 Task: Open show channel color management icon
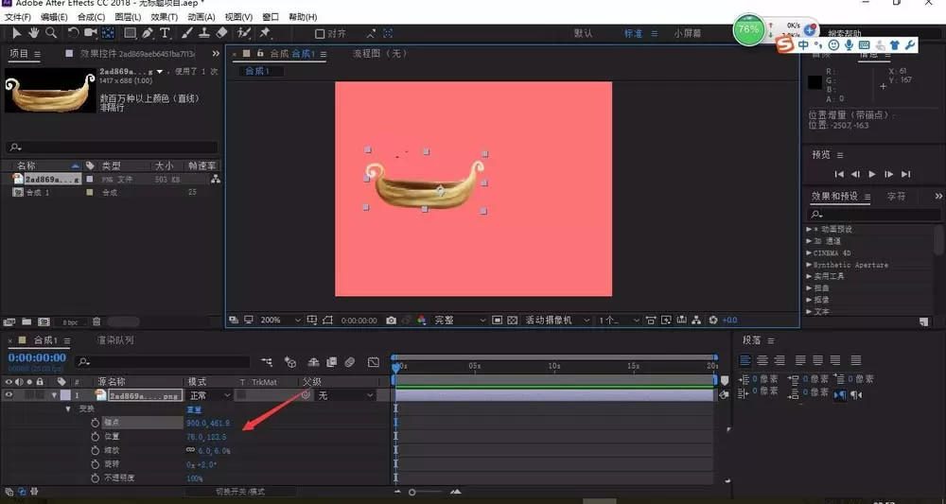point(422,321)
